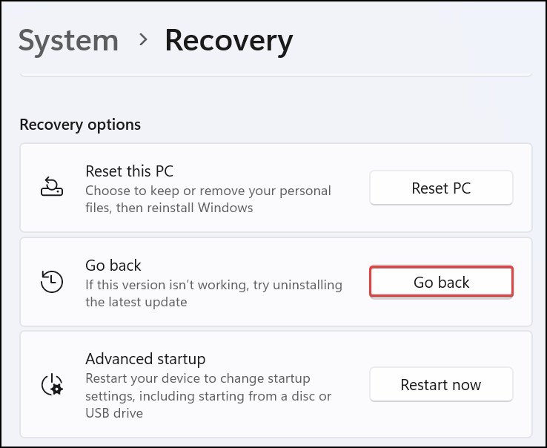The height and width of the screenshot is (448, 547).
Task: Select the "Reset this PC" title text
Action: tap(130, 171)
